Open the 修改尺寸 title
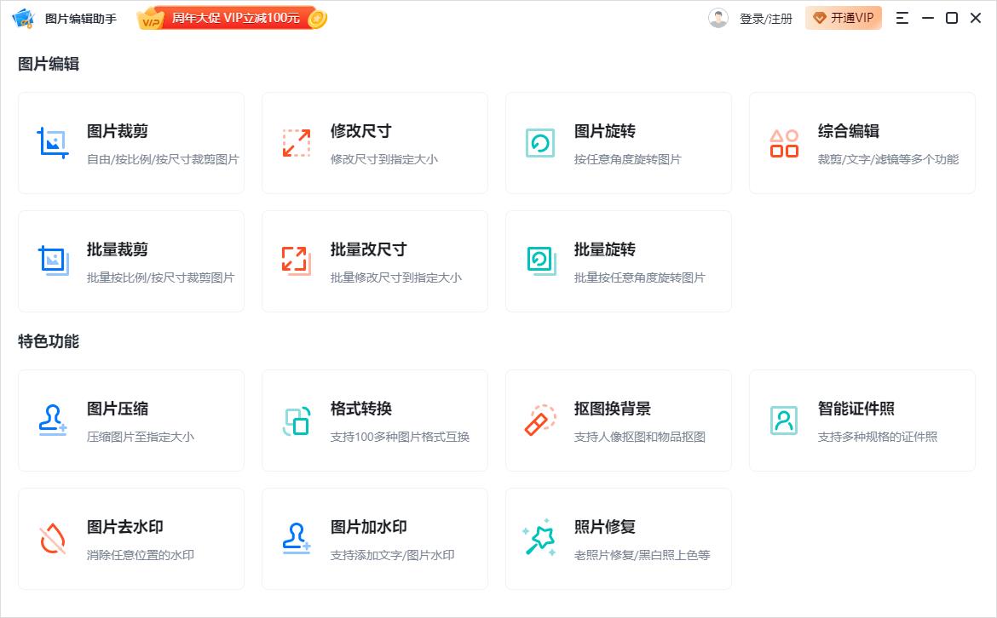 pyautogui.click(x=360, y=131)
